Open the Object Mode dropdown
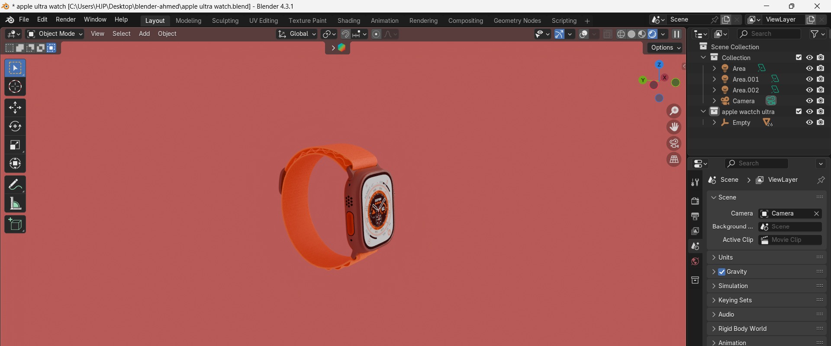831x346 pixels. 55,34
